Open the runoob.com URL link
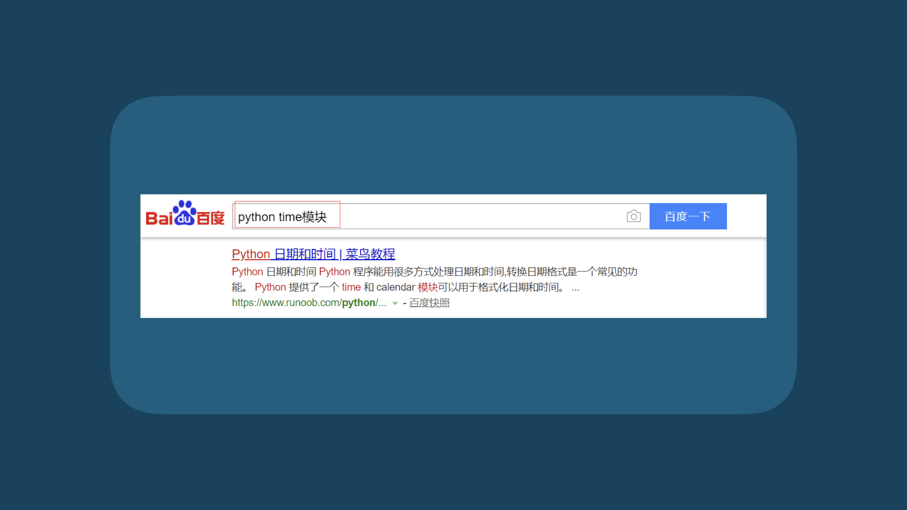Viewport: 907px width, 510px height. point(309,303)
